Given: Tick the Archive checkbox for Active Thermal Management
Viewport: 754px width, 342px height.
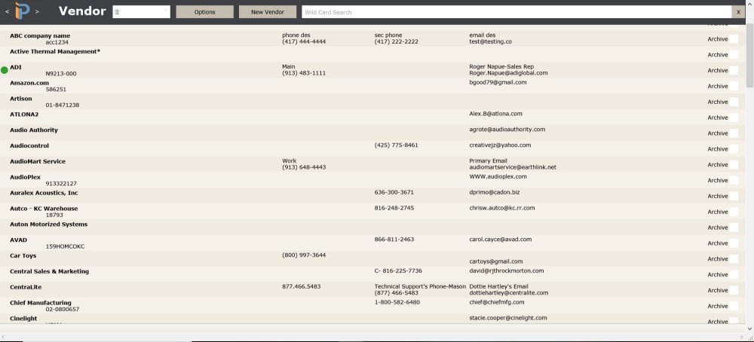Looking at the screenshot, I should (x=734, y=55).
